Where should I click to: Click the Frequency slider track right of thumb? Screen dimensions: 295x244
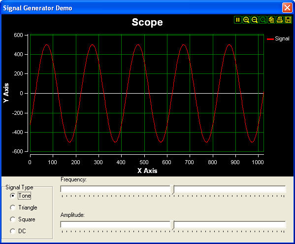tap(230, 189)
